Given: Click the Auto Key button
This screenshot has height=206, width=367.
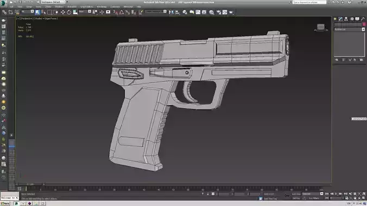Looking at the screenshot, I should click(296, 194).
